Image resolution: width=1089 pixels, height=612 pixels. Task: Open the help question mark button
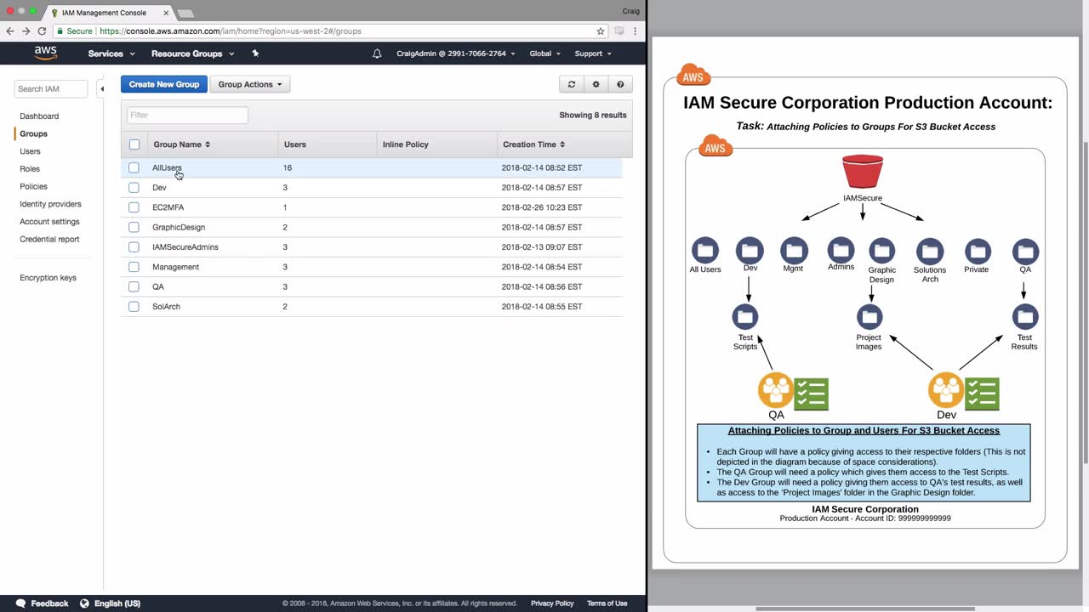(x=620, y=84)
